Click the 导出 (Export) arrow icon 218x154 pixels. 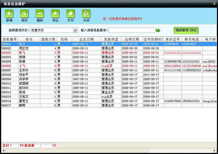55,14
